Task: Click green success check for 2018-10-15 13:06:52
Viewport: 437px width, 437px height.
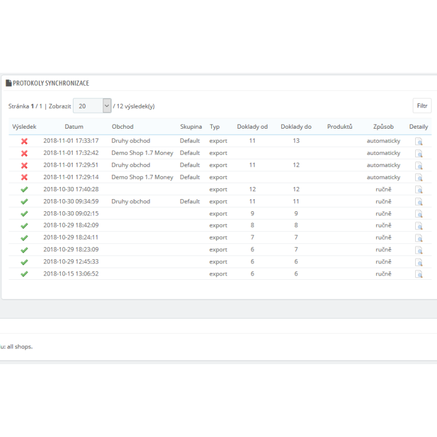Action: coord(24,274)
